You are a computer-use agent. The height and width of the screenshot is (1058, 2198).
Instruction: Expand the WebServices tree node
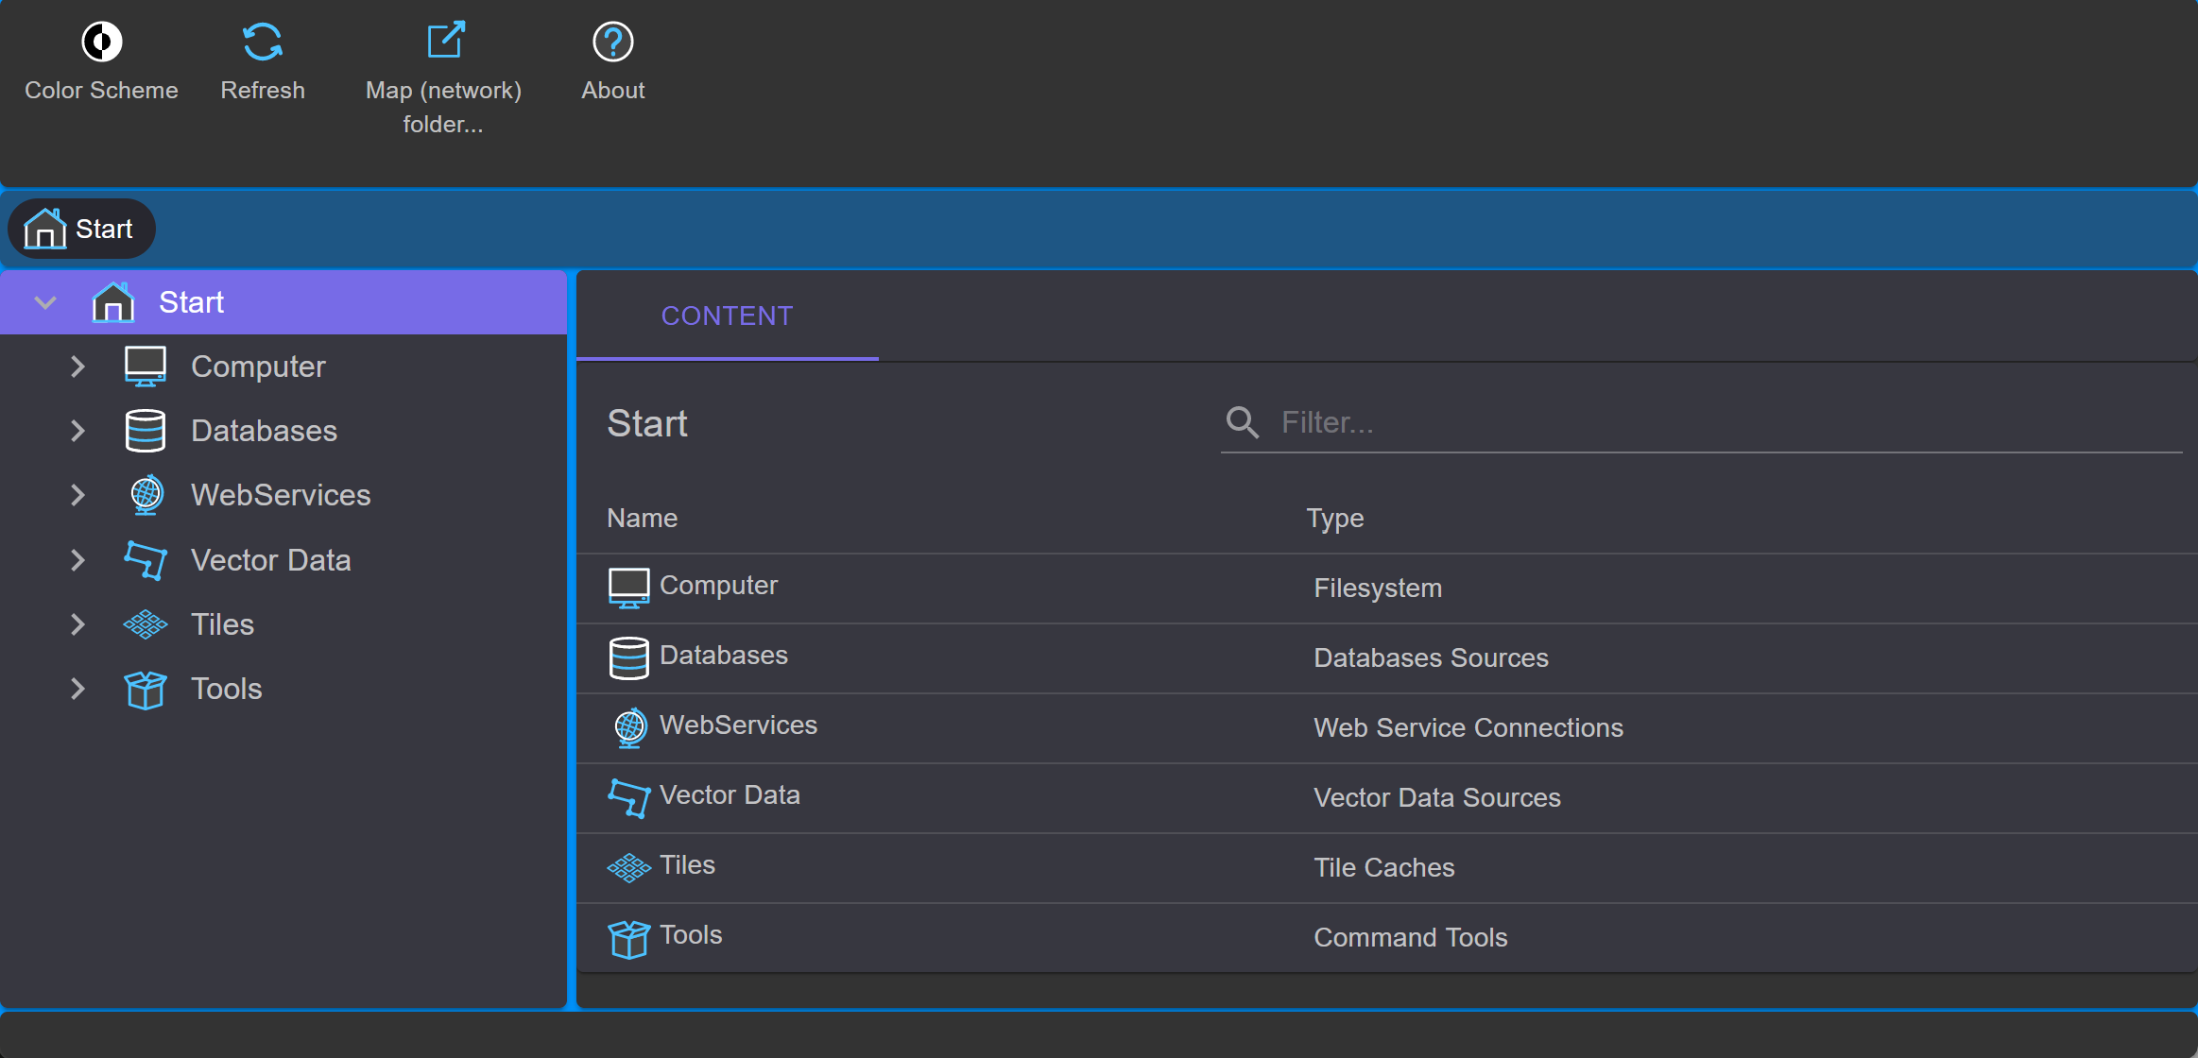point(77,495)
